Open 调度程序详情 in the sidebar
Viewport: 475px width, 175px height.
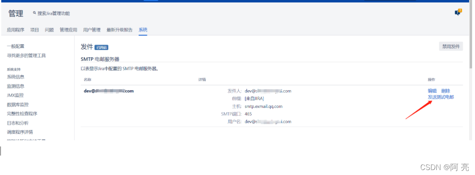click(x=20, y=132)
